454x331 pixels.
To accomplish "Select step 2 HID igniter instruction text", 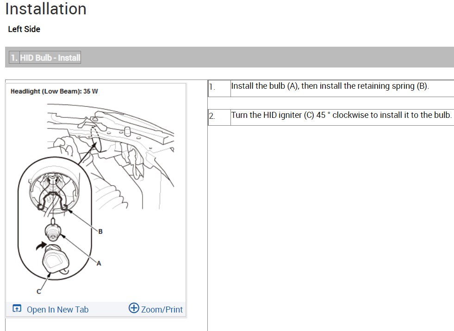I will (x=342, y=115).
